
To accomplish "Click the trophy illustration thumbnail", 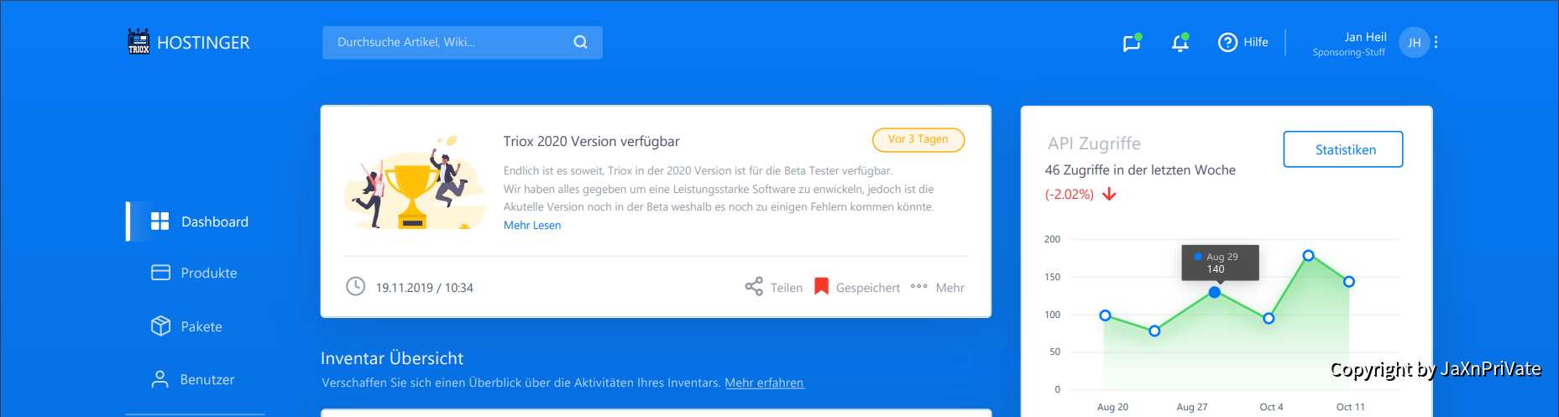I will (415, 183).
